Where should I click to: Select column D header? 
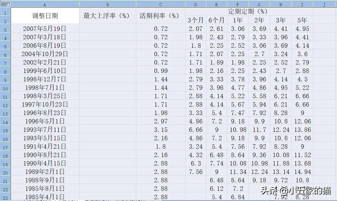[195, 4]
